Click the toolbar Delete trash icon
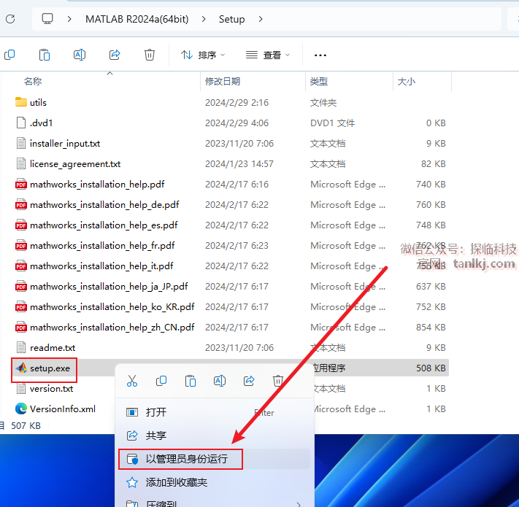This screenshot has width=519, height=507. pyautogui.click(x=150, y=55)
